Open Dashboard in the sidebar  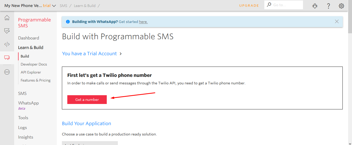29,38
